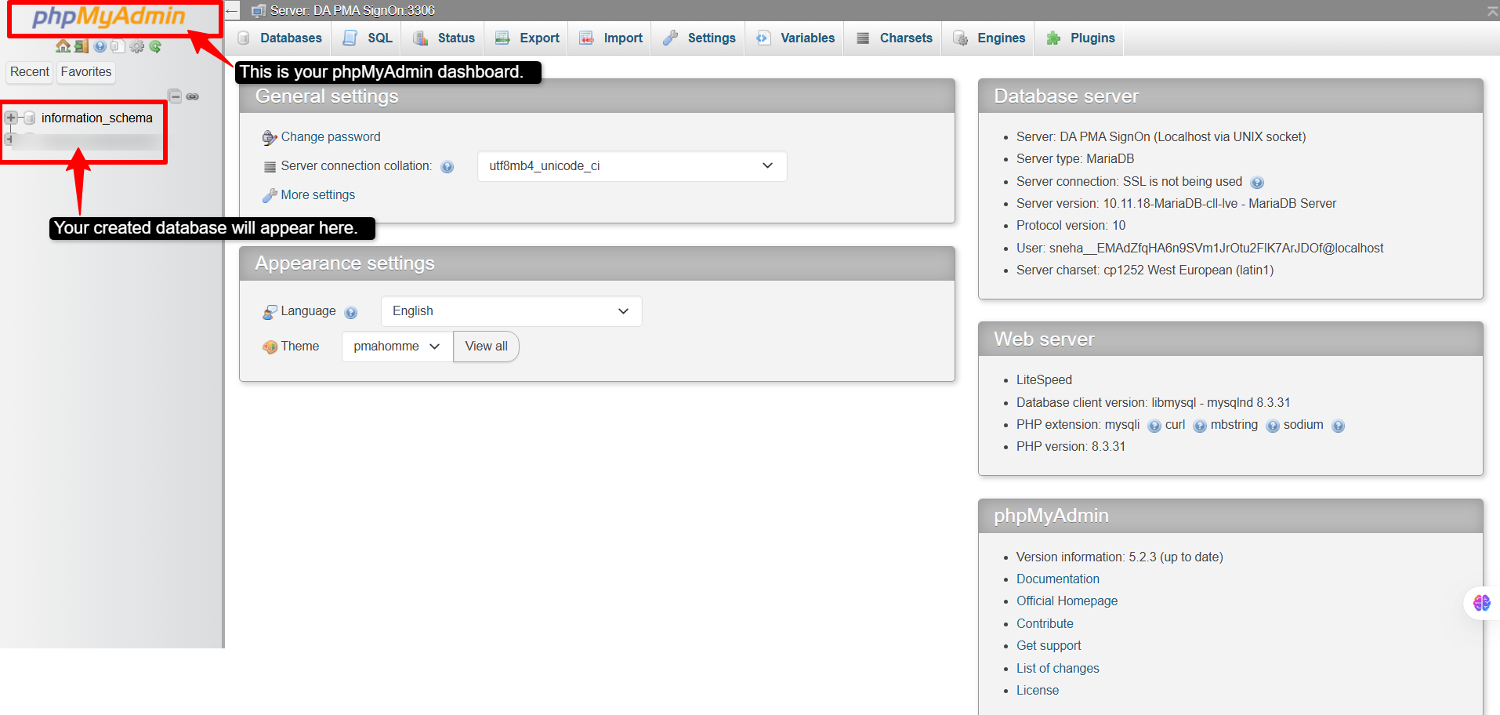
Task: Click the Change password link
Action: pos(331,137)
